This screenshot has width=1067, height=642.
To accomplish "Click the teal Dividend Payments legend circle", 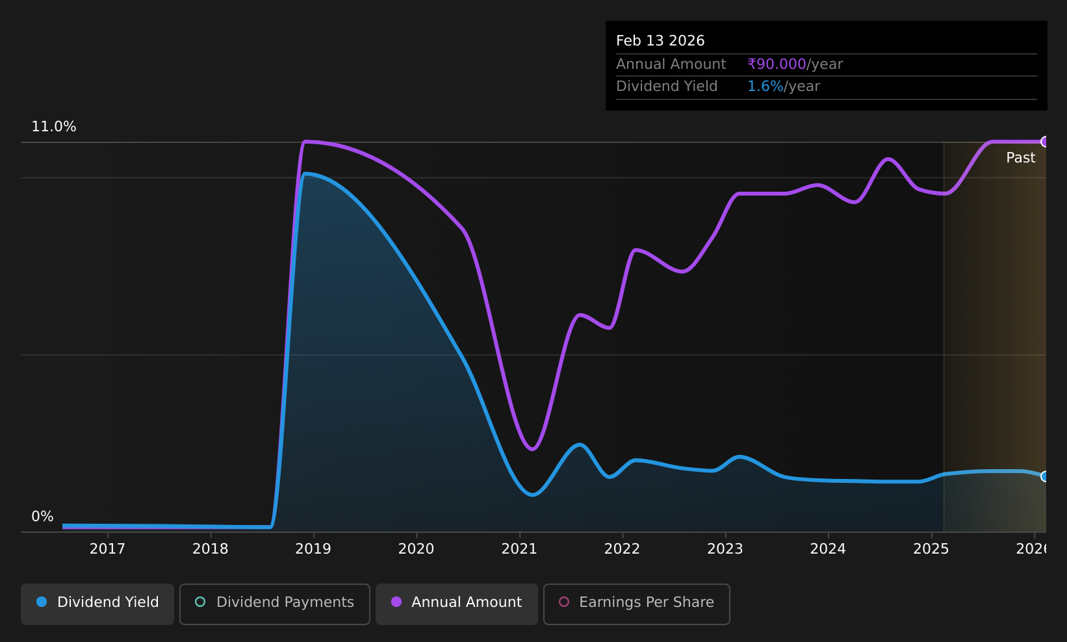I will (200, 602).
